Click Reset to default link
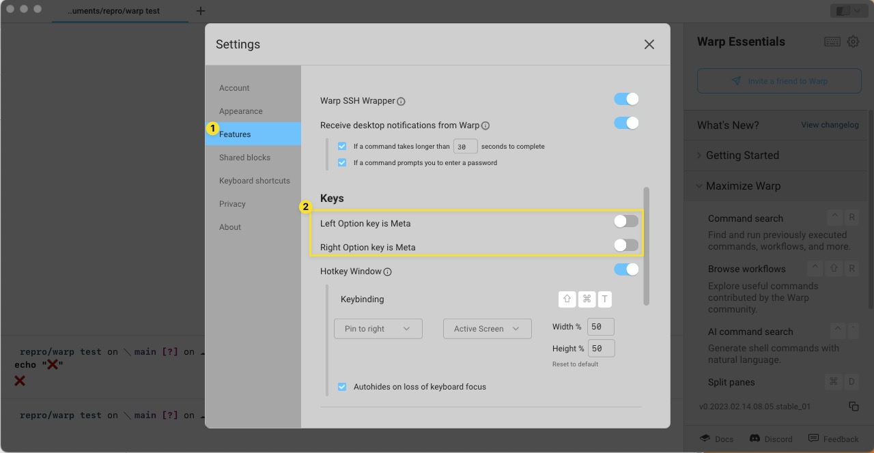This screenshot has width=874, height=453. (x=575, y=364)
